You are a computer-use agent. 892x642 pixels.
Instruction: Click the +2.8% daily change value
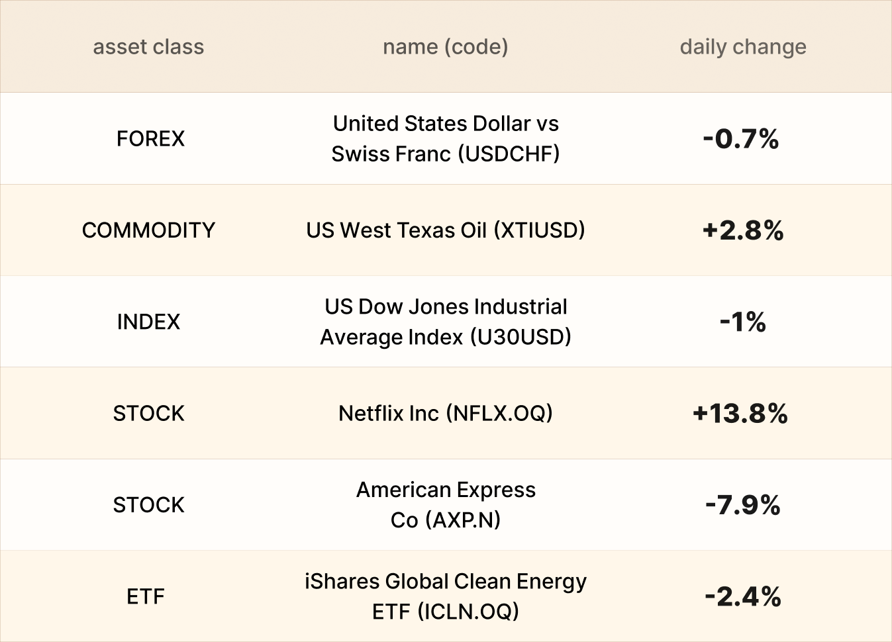click(x=742, y=230)
